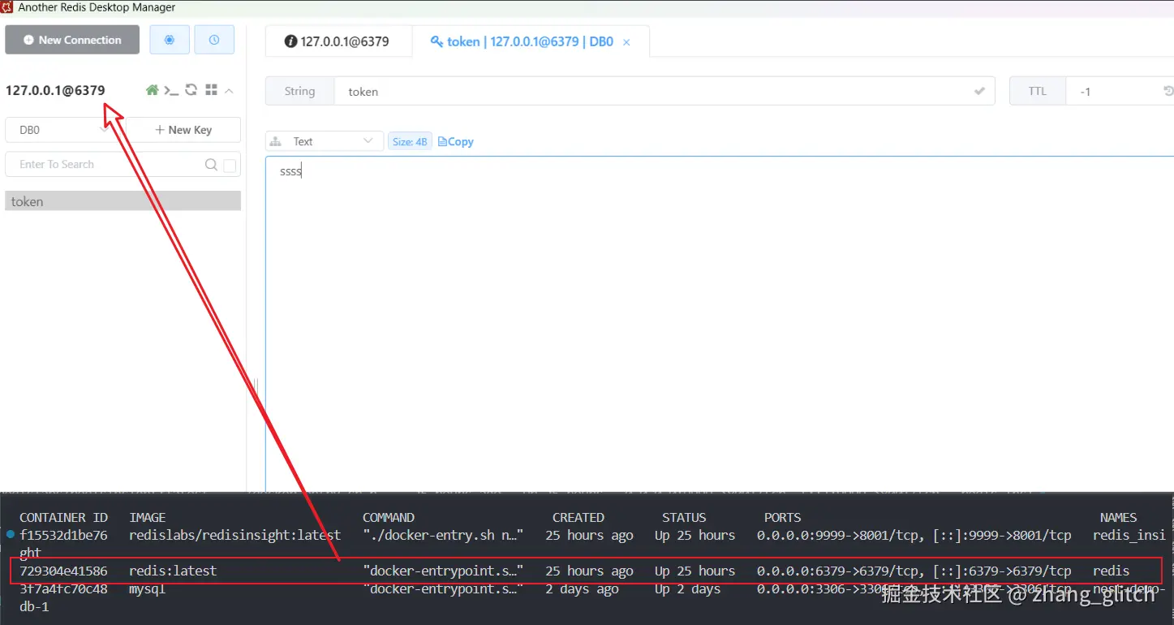The width and height of the screenshot is (1174, 625).
Task: Click the 0.0.0.0:9999->8001/tcp port mapping
Action: pyautogui.click(x=839, y=536)
